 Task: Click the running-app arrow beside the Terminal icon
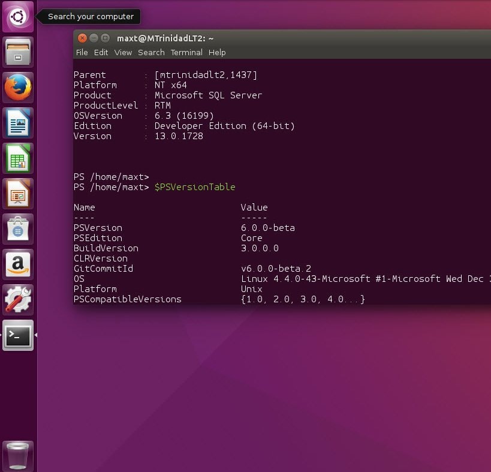click(x=37, y=336)
